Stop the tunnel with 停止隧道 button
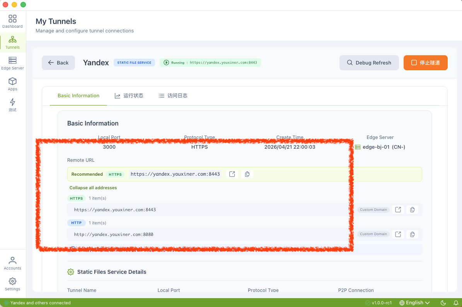 tap(425, 63)
